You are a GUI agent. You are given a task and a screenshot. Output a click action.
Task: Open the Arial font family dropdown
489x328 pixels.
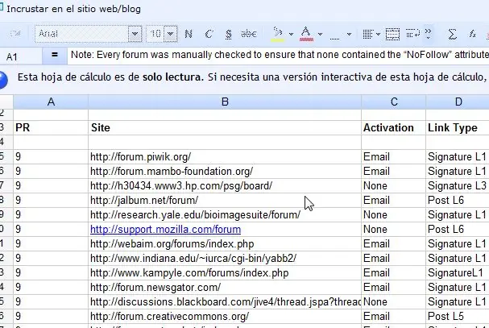[135, 34]
